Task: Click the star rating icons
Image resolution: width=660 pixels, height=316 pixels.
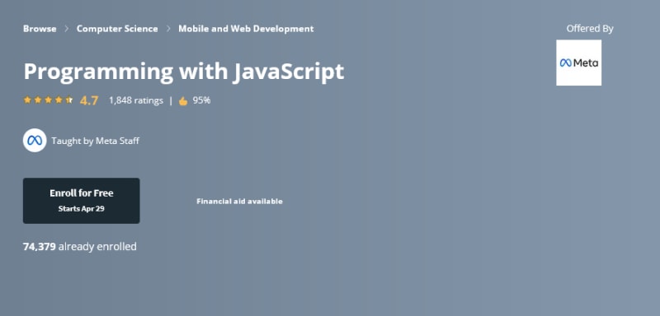Action: [x=48, y=100]
